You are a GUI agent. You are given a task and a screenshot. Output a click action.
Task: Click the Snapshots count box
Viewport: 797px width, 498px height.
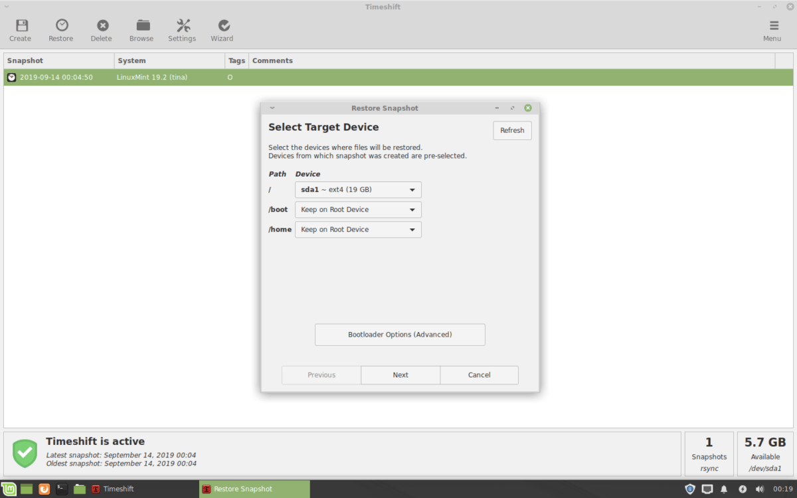tap(709, 454)
